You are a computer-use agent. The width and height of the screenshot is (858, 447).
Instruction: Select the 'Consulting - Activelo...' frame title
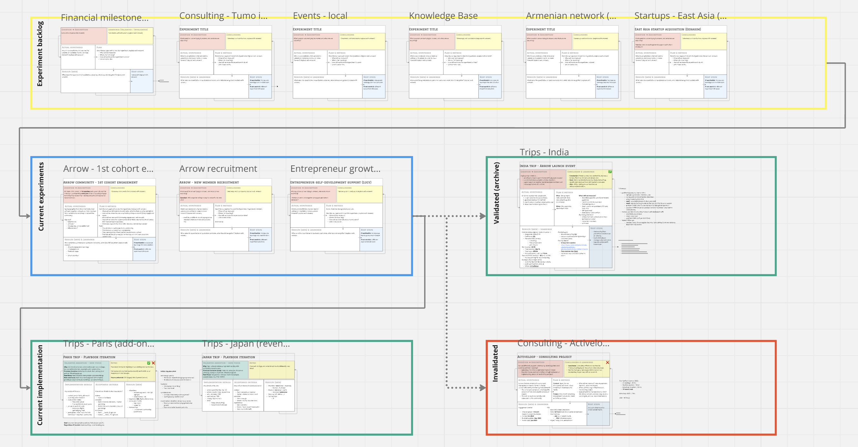click(x=563, y=343)
